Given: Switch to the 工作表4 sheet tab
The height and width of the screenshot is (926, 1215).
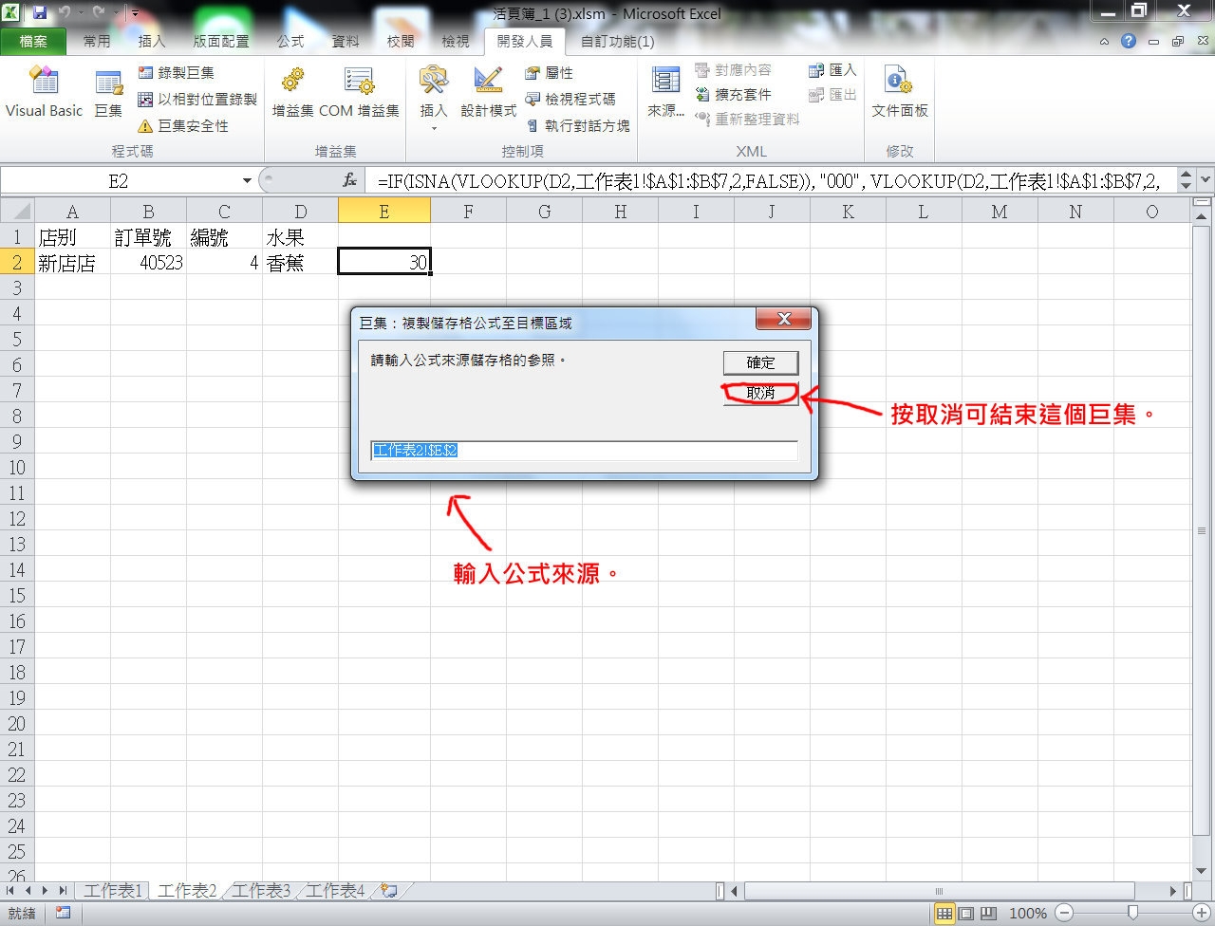Looking at the screenshot, I should point(334,890).
